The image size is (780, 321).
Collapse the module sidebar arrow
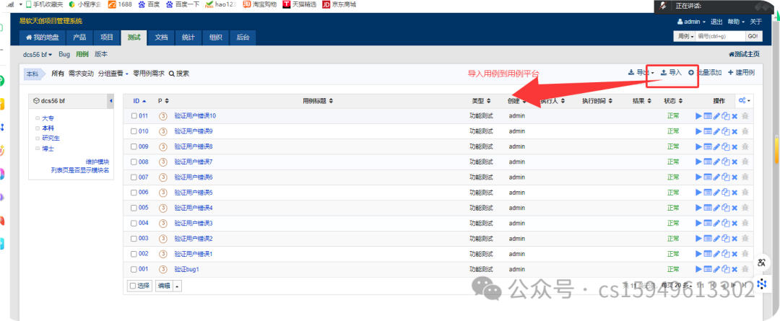coord(110,101)
